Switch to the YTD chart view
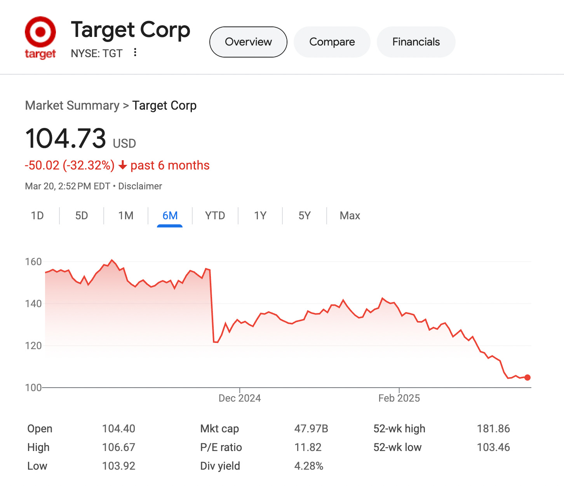The width and height of the screenshot is (564, 486). 215,215
